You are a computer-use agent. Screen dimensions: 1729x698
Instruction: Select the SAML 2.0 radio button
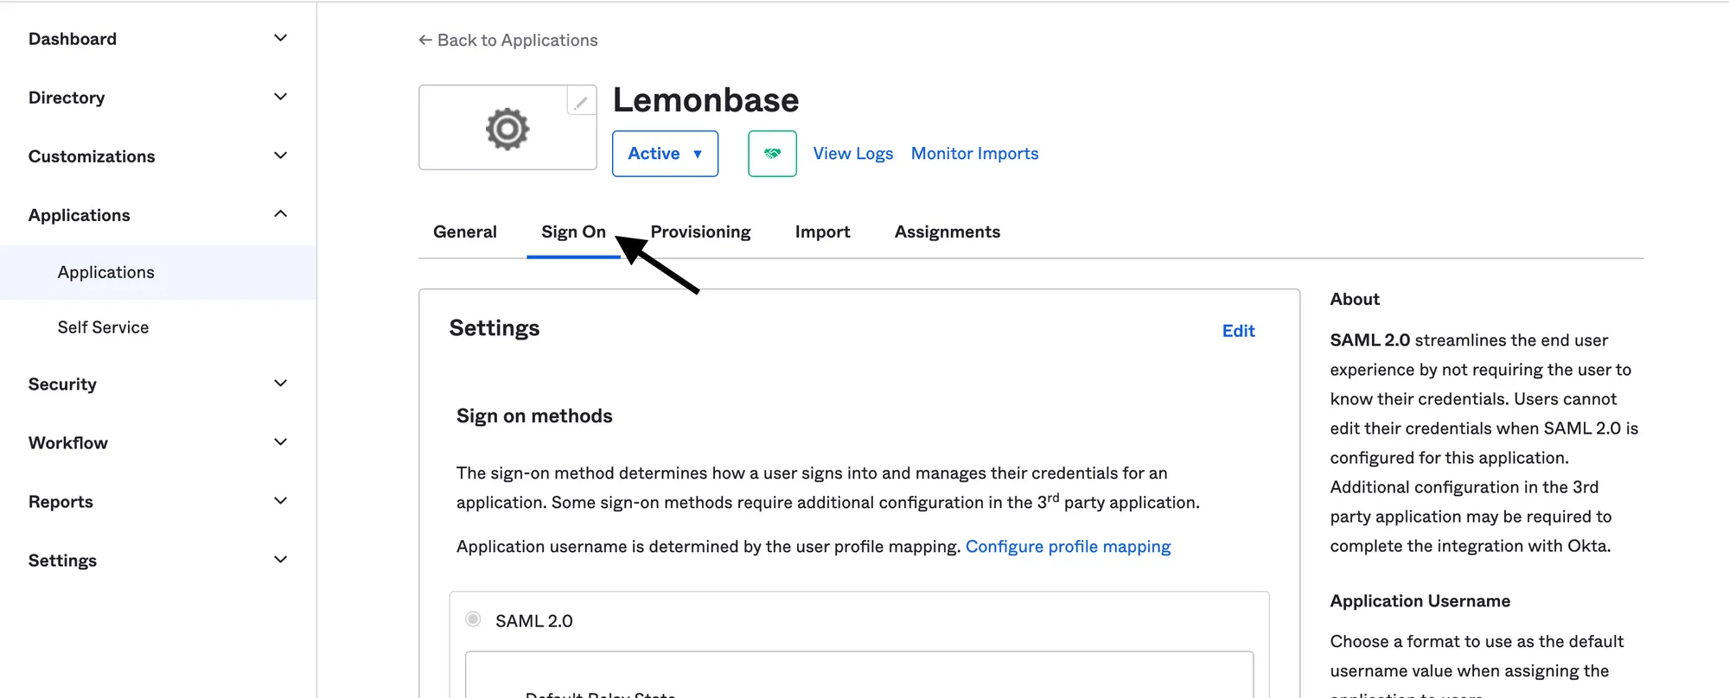click(473, 619)
